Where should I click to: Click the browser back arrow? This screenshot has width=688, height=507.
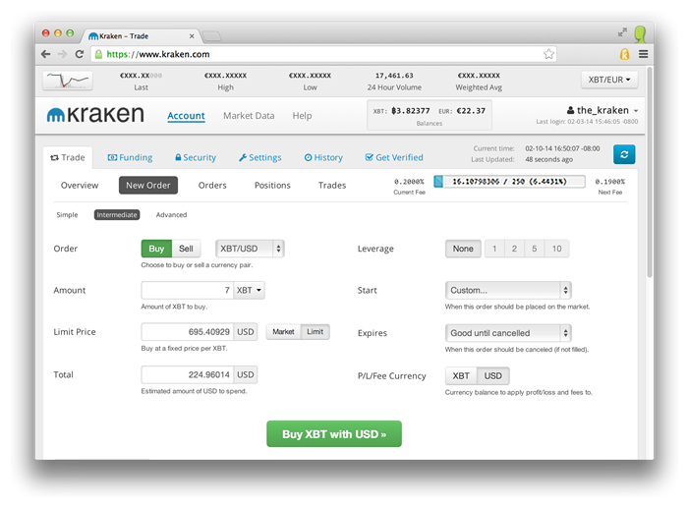pos(45,54)
